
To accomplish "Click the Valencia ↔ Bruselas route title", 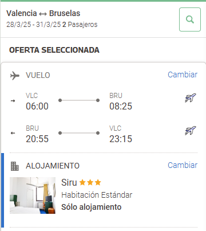I will coord(43,13).
